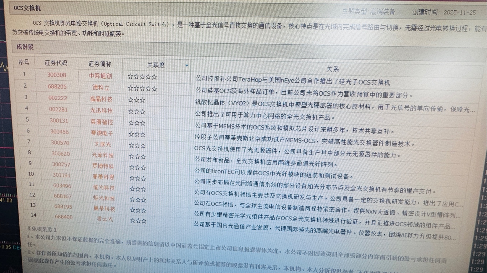The height and width of the screenshot is (273, 487).
Task: Select stock name 恒为科技
Action: [x=104, y=187]
